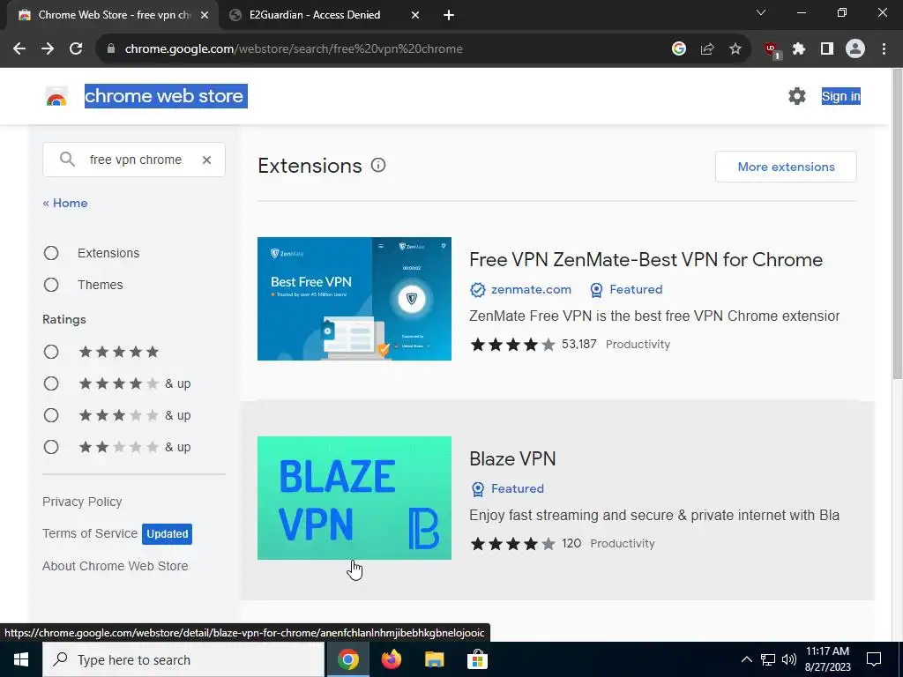The image size is (903, 677).
Task: Show hidden system tray icons
Action: 746,659
